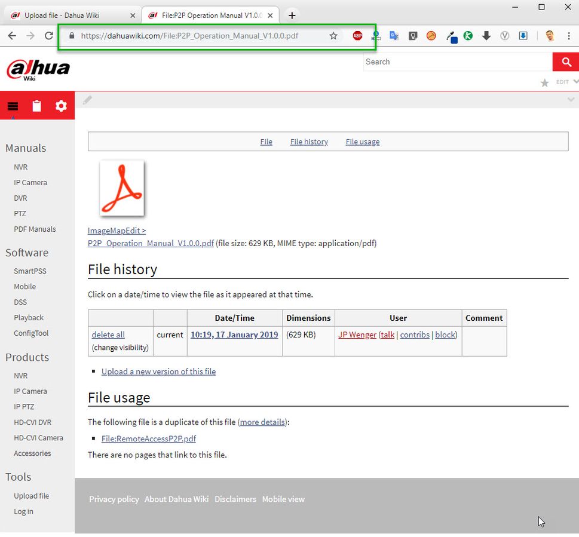
Task: Open the talk link for JP Wenger
Action: click(387, 335)
